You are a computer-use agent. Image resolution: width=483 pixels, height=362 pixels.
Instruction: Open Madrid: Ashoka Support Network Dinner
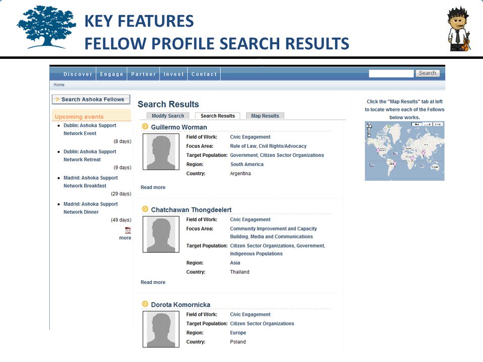pos(91,208)
